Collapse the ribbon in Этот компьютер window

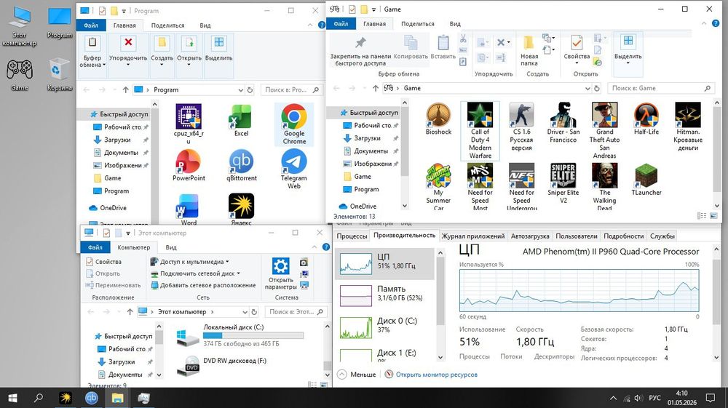point(314,247)
